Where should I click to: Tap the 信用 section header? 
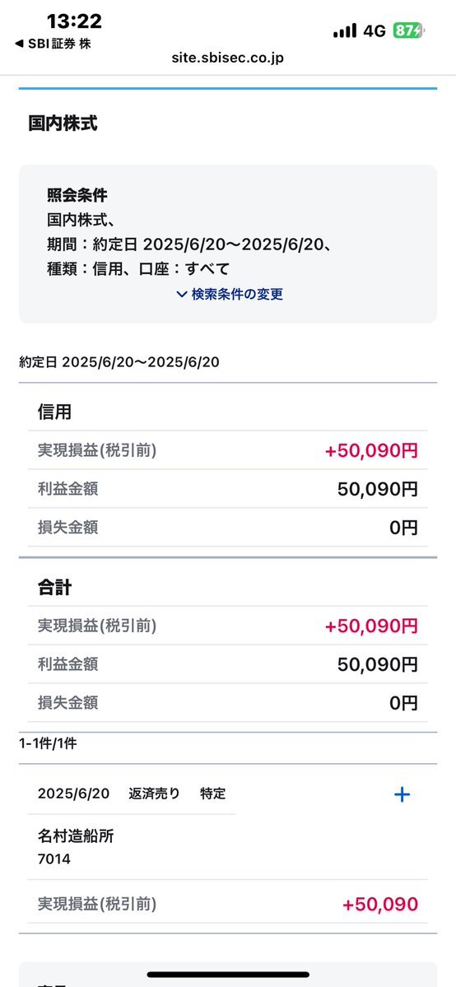[54, 412]
